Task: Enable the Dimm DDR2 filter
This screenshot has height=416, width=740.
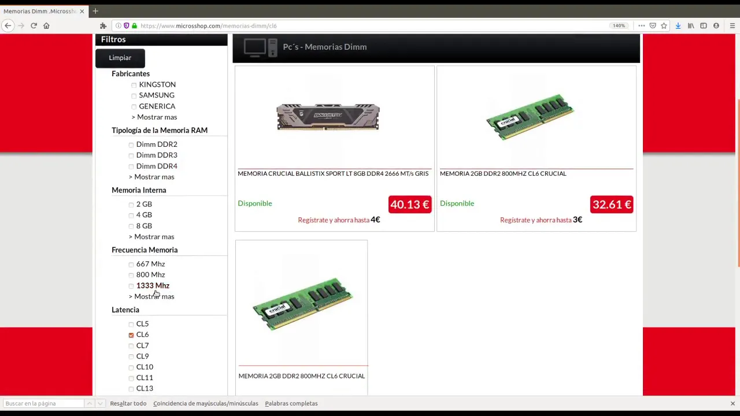Action: [x=131, y=145]
